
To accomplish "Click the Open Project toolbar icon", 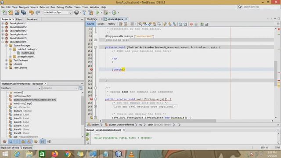I will [x=17, y=12].
